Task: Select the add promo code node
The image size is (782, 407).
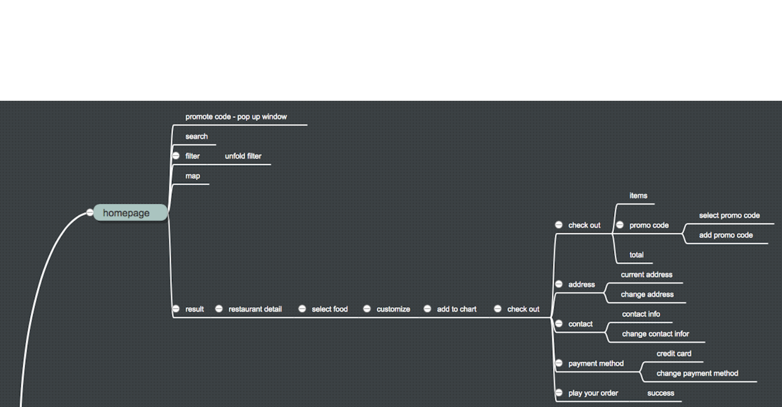Action: (x=726, y=235)
